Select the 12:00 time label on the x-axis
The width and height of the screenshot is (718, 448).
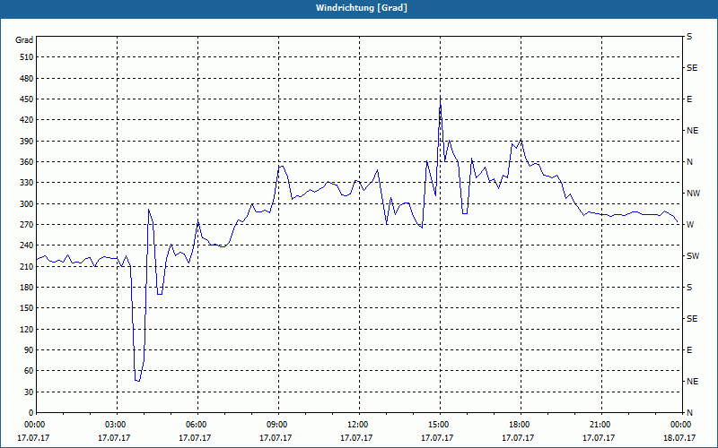point(358,424)
